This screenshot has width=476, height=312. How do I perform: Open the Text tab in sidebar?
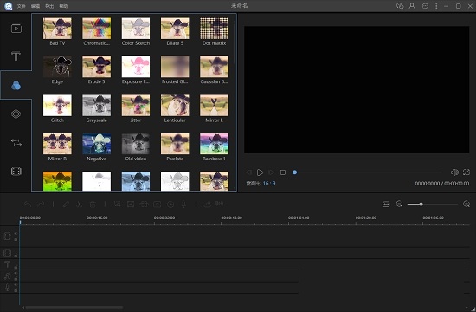click(x=16, y=56)
